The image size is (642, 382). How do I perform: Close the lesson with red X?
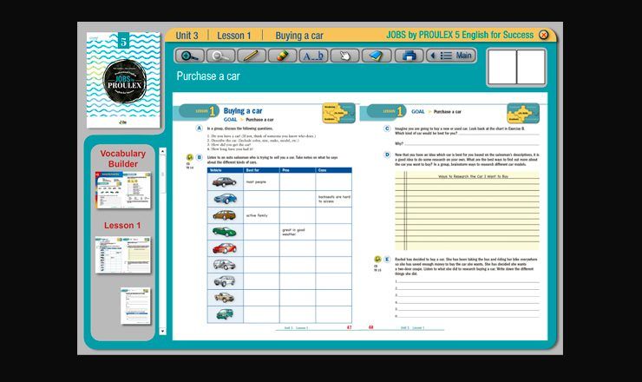pos(543,35)
